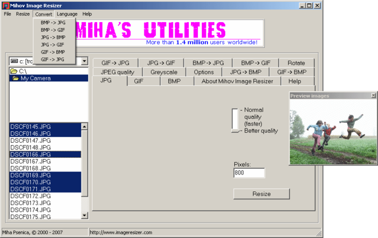The image size is (378, 238).
Task: Choose GIF -> JPG from Convert menu
Action: tap(54, 59)
